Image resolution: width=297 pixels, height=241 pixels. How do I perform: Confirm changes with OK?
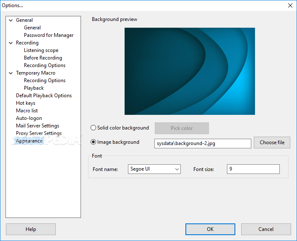pos(210,229)
